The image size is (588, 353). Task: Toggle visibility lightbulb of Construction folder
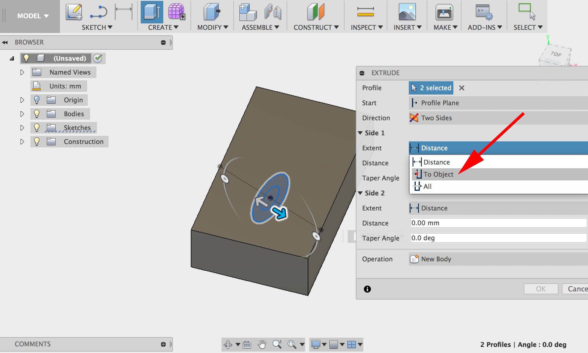click(37, 141)
